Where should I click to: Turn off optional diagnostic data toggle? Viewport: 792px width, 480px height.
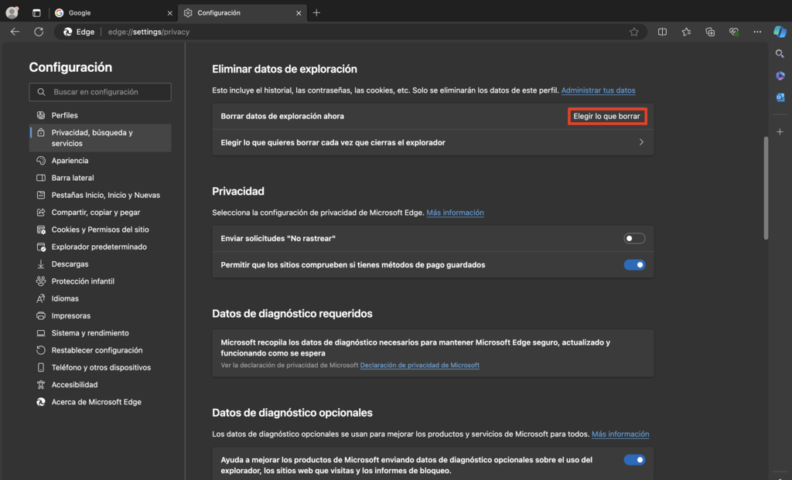coord(634,459)
